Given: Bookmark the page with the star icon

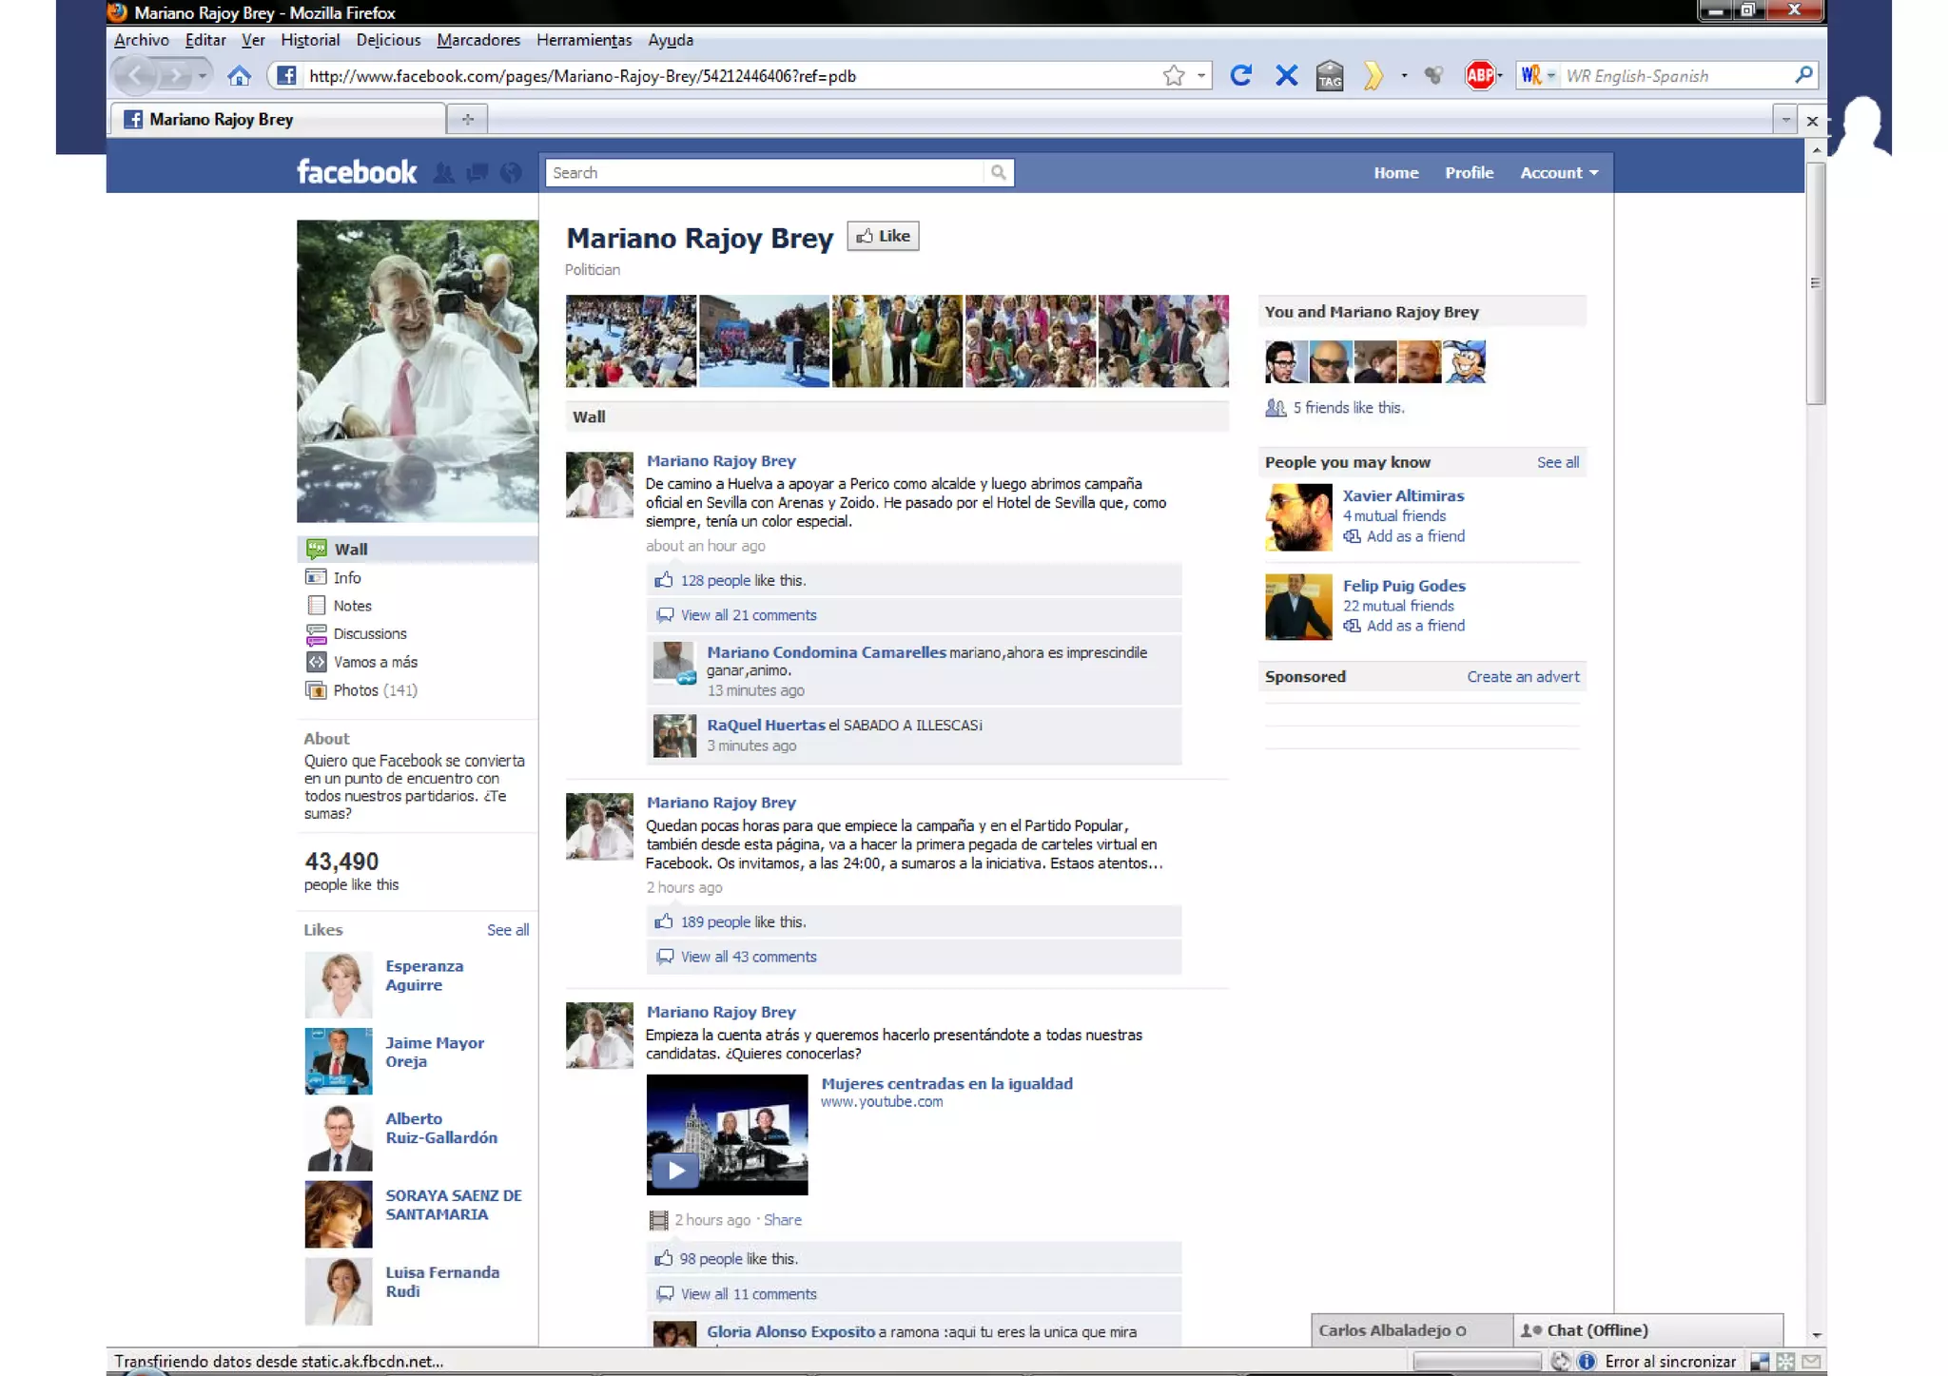Looking at the screenshot, I should pyautogui.click(x=1174, y=75).
